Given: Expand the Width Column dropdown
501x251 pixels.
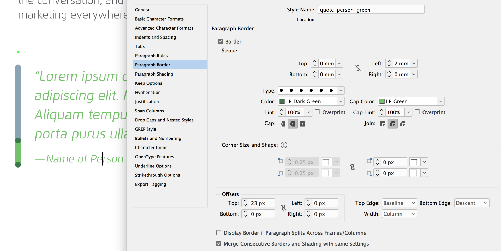Looking at the screenshot, I should point(399,214).
